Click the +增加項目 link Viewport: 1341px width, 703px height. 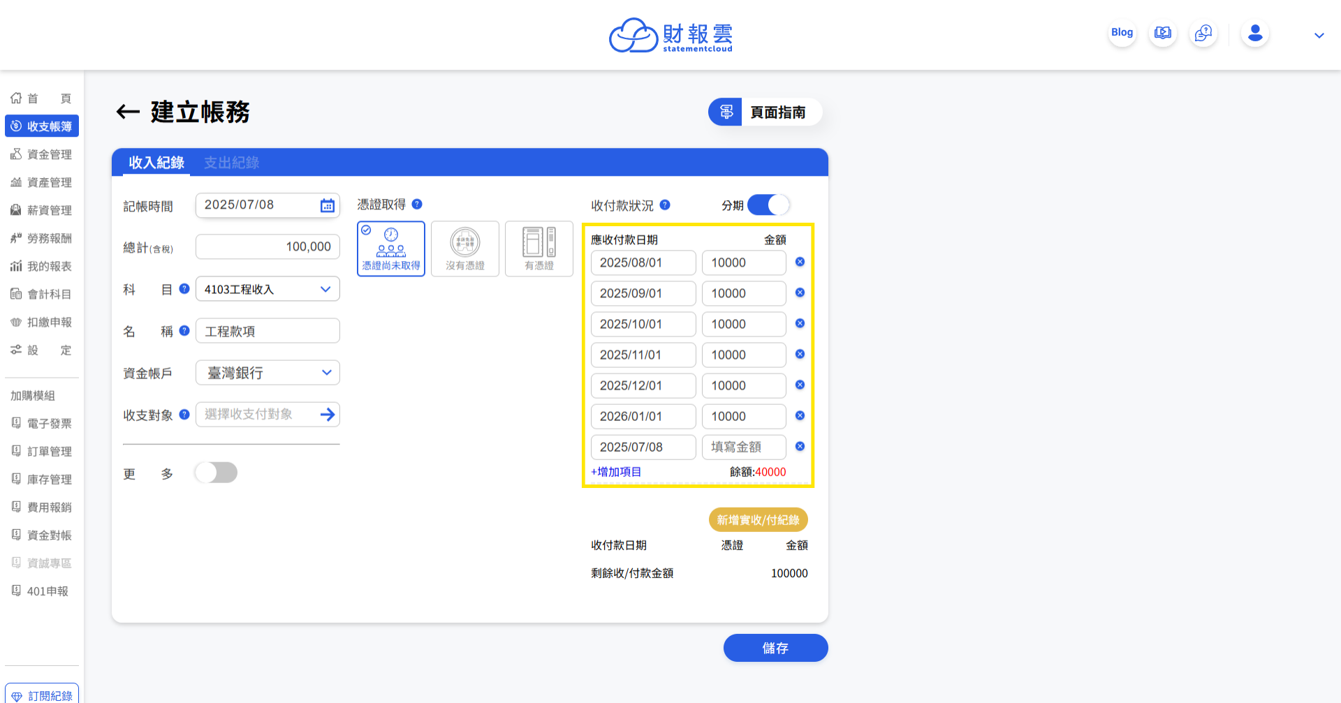[x=616, y=472]
